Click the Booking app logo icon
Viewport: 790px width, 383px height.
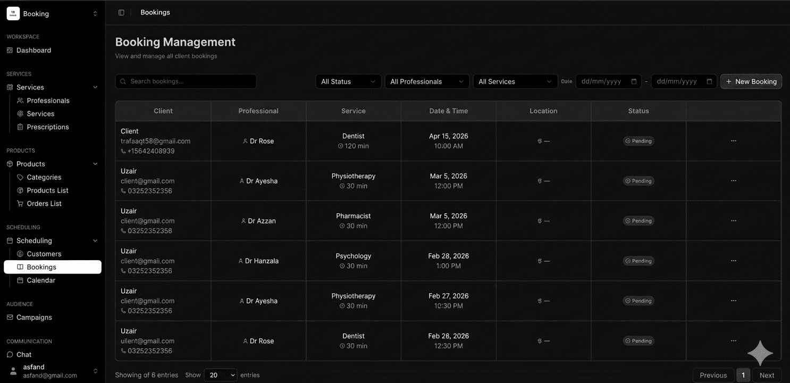click(13, 14)
